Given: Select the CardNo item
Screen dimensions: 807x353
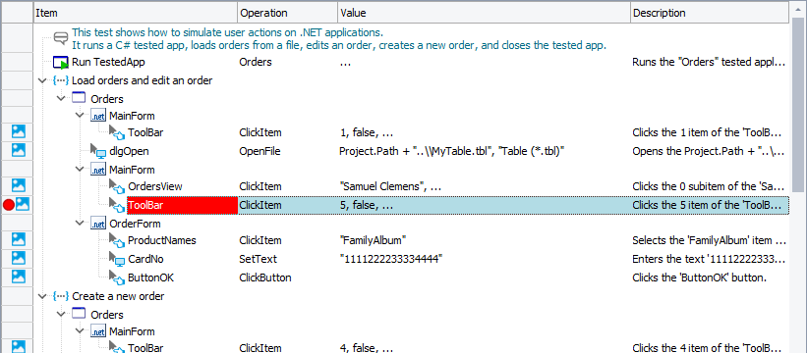Looking at the screenshot, I should coord(145,259).
